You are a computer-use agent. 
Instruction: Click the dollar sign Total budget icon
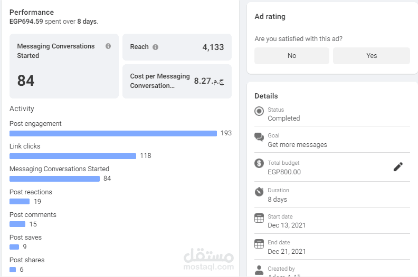click(259, 163)
